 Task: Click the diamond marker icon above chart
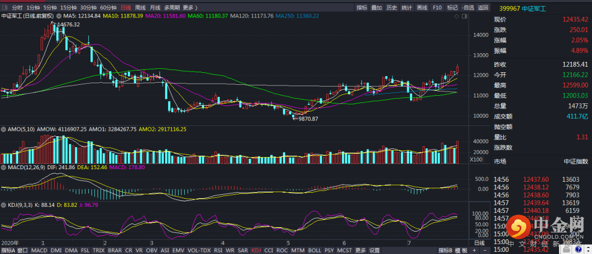(456, 16)
